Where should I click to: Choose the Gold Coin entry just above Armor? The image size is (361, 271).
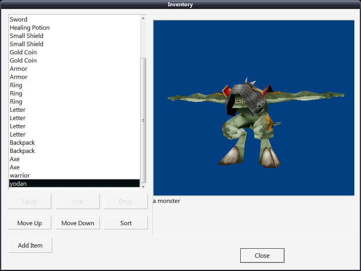pyautogui.click(x=74, y=60)
